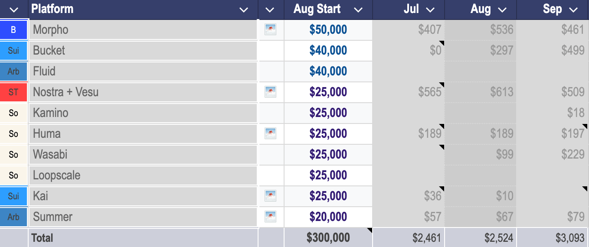Image resolution: width=589 pixels, height=247 pixels.
Task: Open the image icon next to Kai
Action: [x=271, y=196]
